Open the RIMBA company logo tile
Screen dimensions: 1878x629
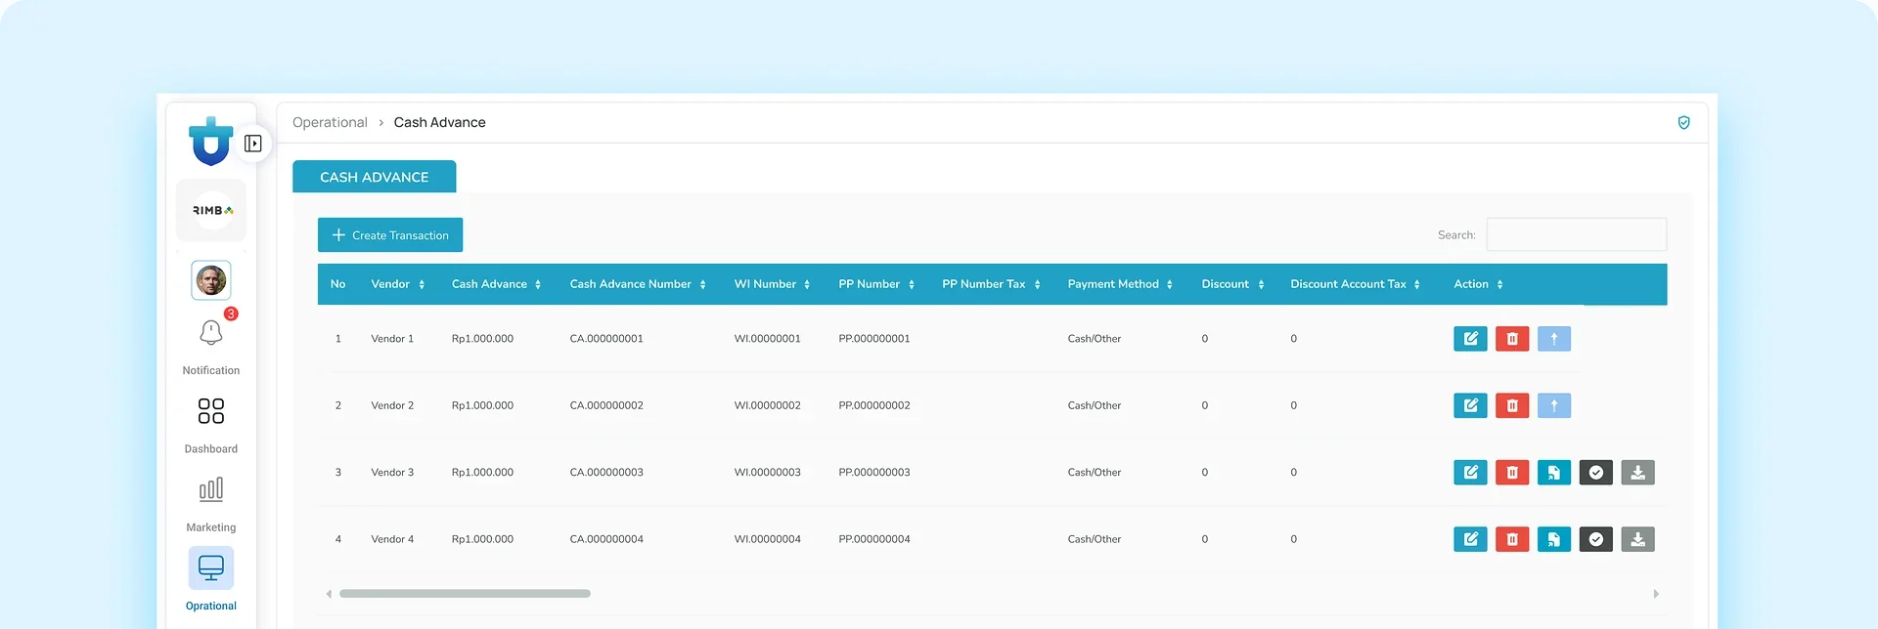click(212, 210)
